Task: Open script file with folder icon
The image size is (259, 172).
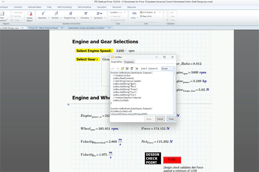Action: (x=122, y=69)
